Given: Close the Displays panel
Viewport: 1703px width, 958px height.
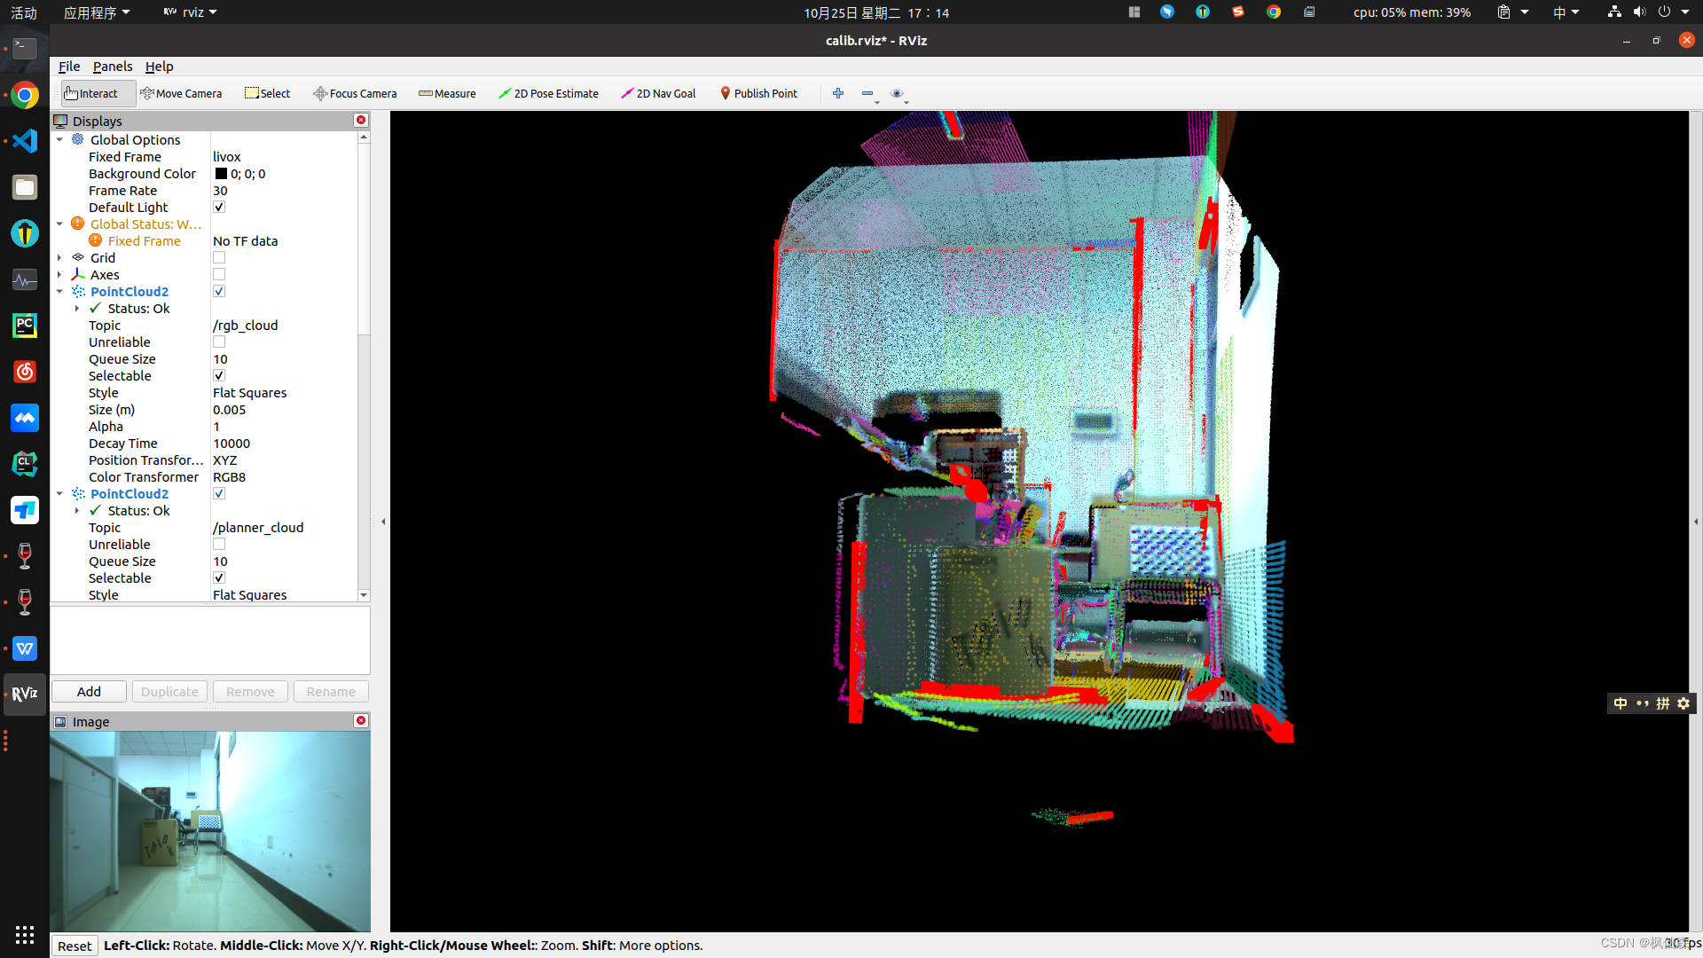Looking at the screenshot, I should [x=361, y=120].
